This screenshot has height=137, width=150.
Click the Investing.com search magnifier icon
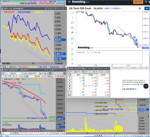pyautogui.click(x=146, y=2)
